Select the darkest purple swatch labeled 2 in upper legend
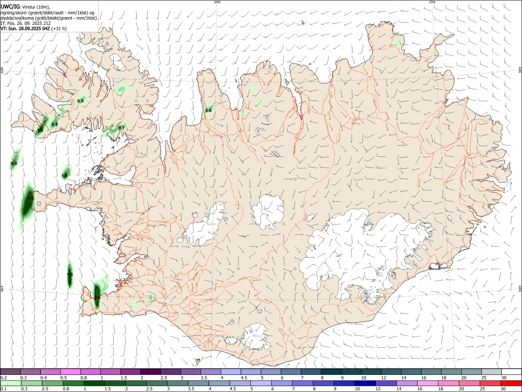The image size is (522, 392). point(150,372)
